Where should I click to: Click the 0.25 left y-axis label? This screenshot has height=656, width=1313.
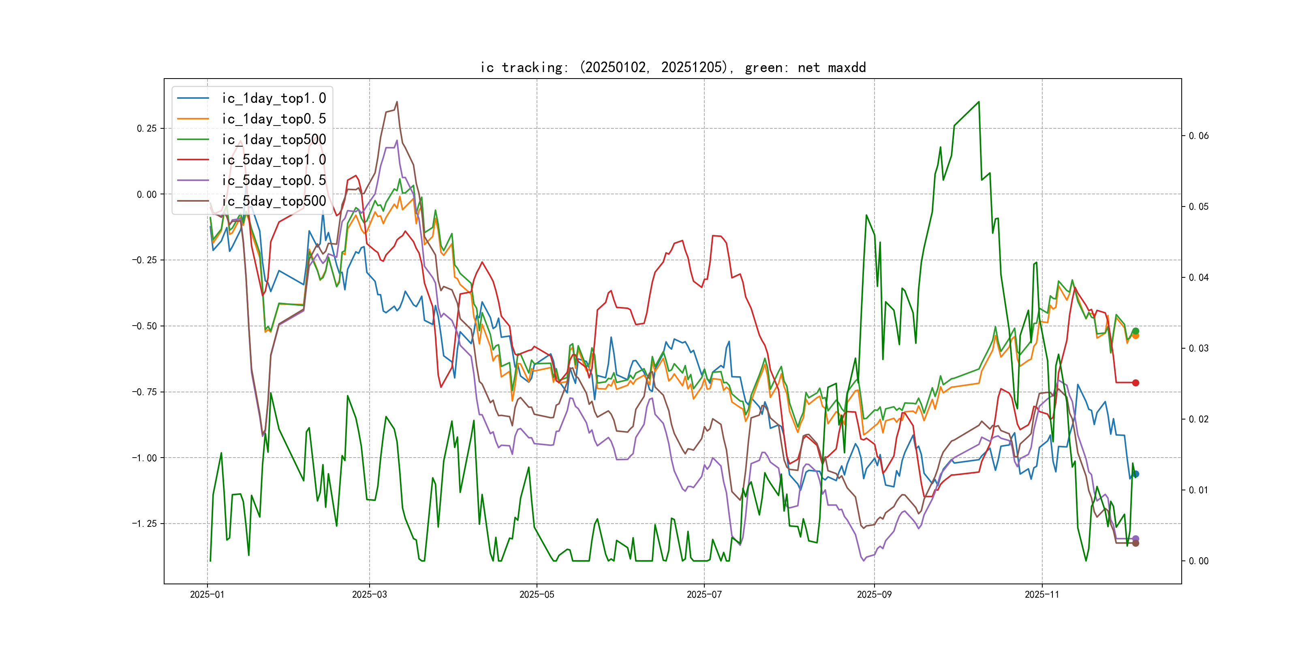click(146, 128)
